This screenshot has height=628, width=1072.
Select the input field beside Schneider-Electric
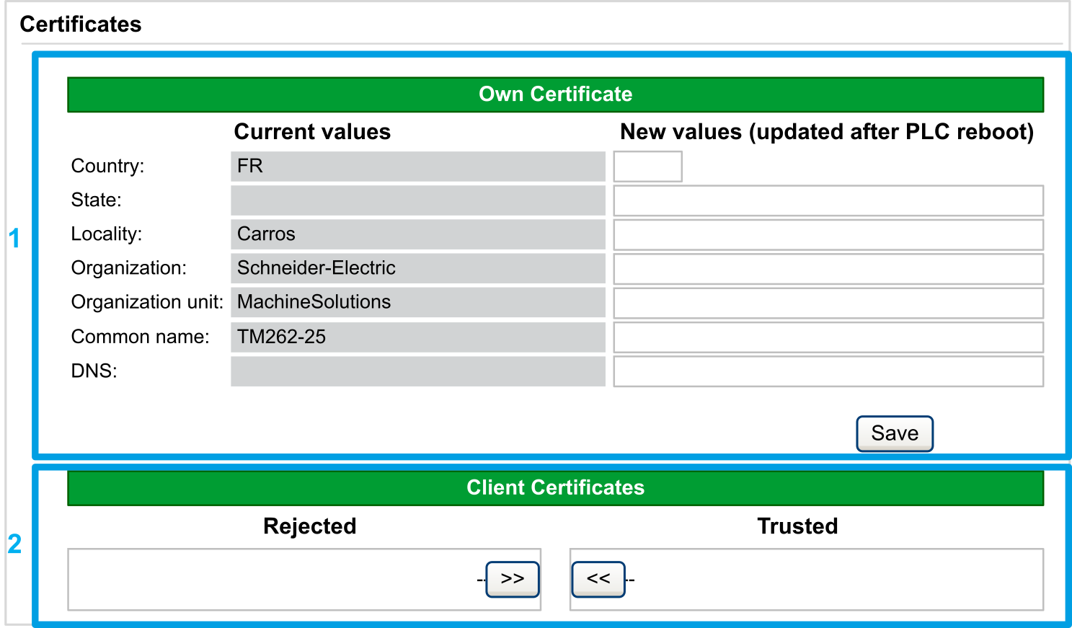click(x=828, y=269)
